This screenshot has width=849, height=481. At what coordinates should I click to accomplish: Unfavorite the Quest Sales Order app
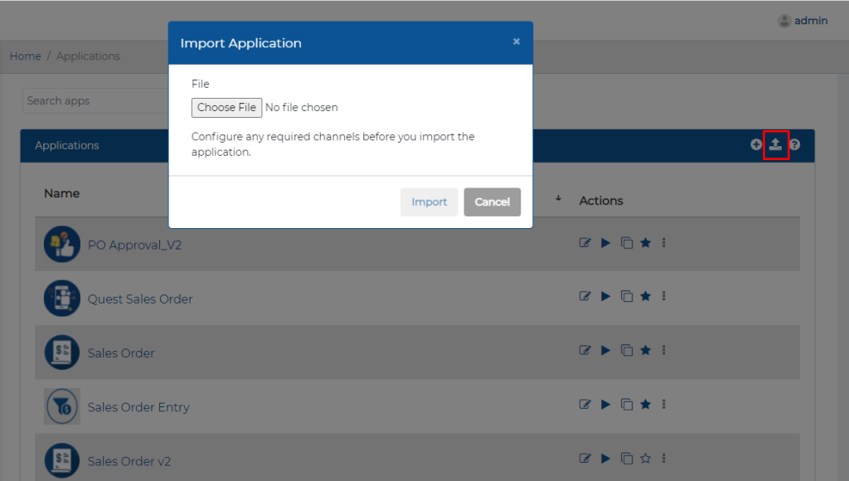pos(645,296)
